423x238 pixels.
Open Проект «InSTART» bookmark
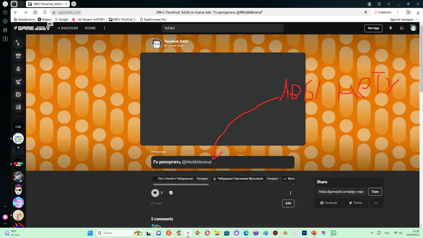[x=92, y=19]
